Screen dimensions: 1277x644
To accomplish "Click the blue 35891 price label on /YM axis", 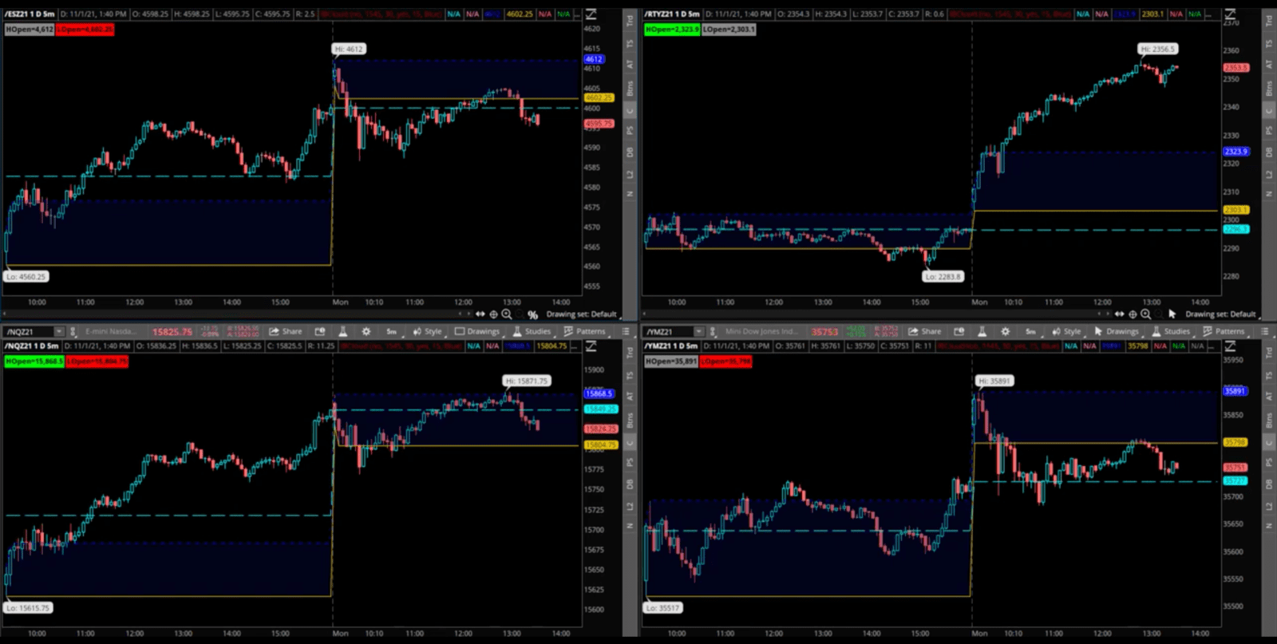I will click(1235, 391).
